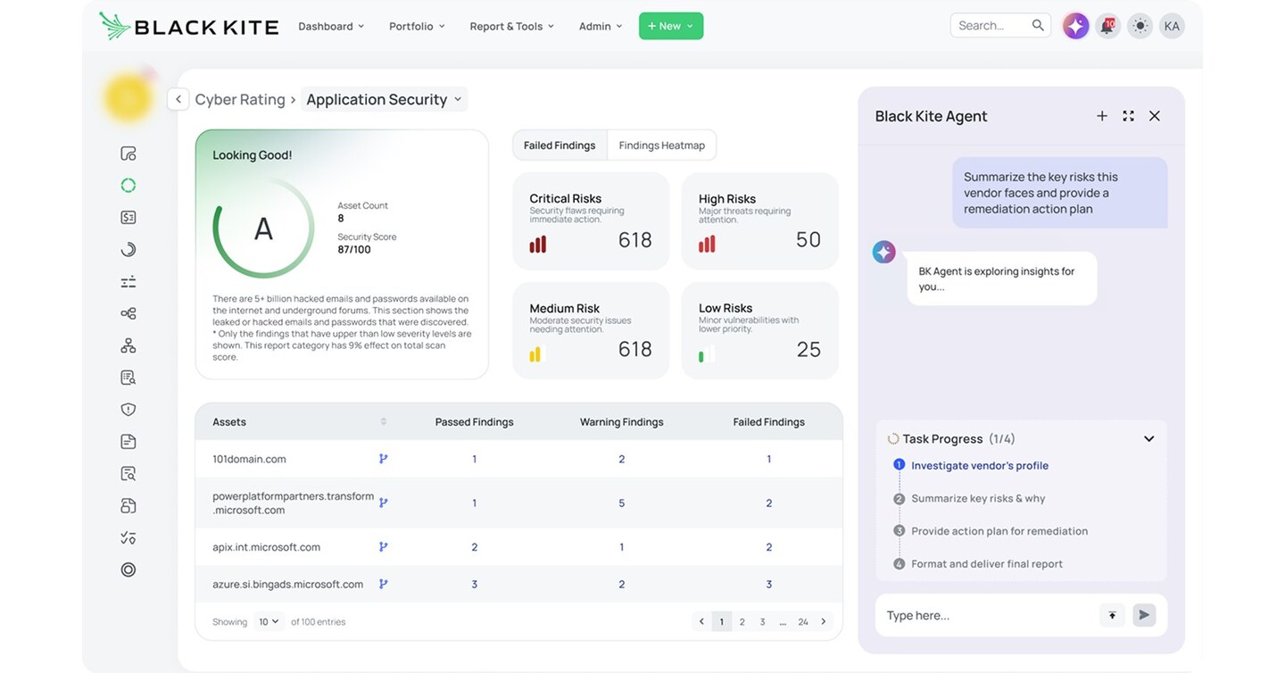This screenshot has height=673, width=1285.
Task: Open the Portfolio dropdown menu
Action: pos(417,26)
